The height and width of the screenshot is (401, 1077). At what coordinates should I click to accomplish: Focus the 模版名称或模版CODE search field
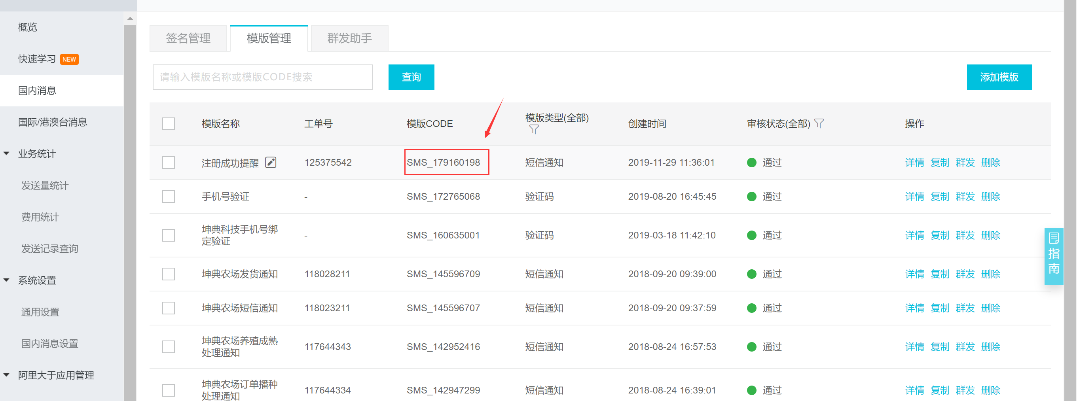pyautogui.click(x=263, y=77)
